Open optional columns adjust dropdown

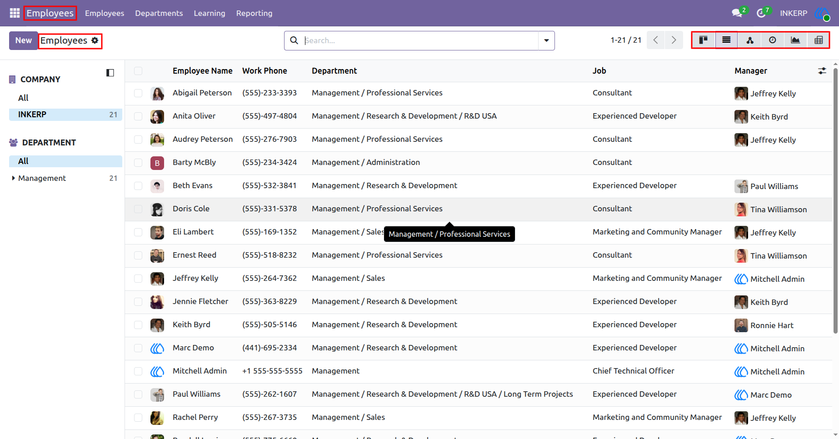tap(822, 71)
